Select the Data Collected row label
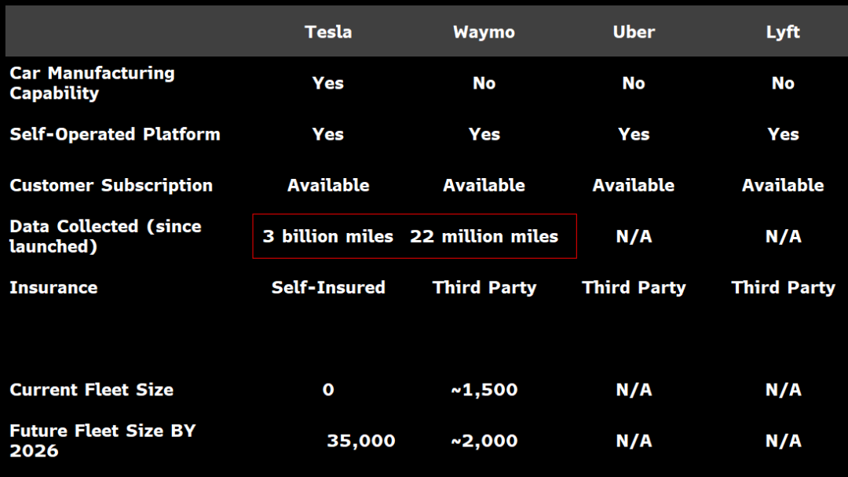This screenshot has width=848, height=477. tap(105, 236)
